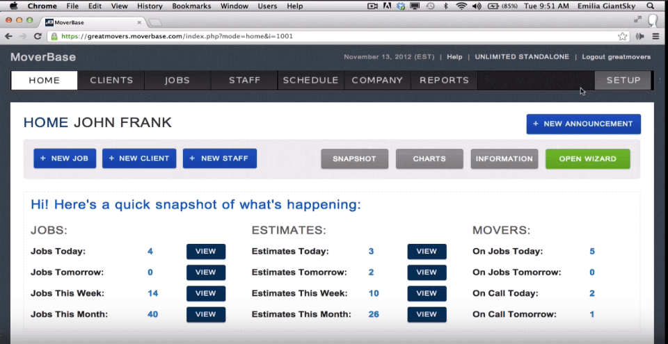668x344 pixels.
Task: Click UNLIMITED STANDALONE link
Action: click(x=522, y=57)
